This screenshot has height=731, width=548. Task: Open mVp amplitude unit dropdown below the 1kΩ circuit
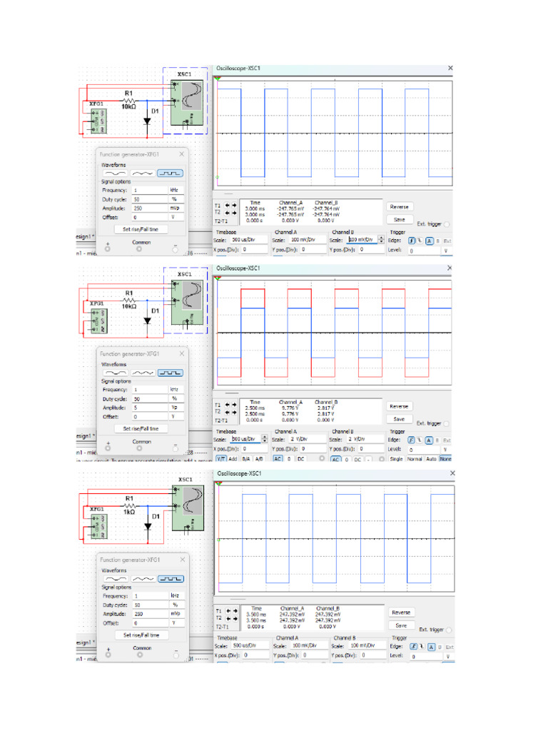coord(177,613)
